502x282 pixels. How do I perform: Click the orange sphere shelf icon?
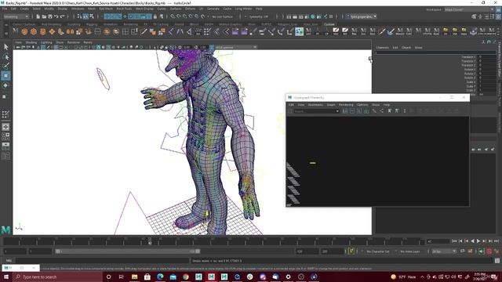[x=24, y=31]
